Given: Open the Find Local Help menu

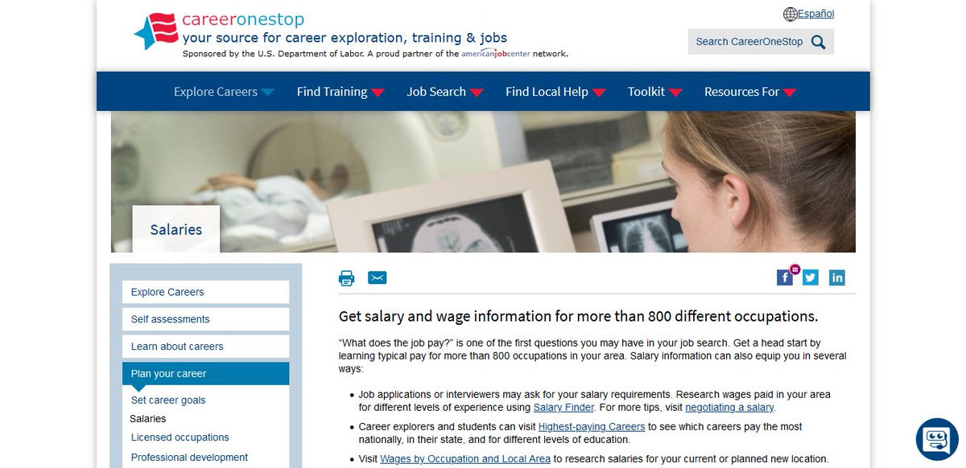Looking at the screenshot, I should tap(547, 92).
